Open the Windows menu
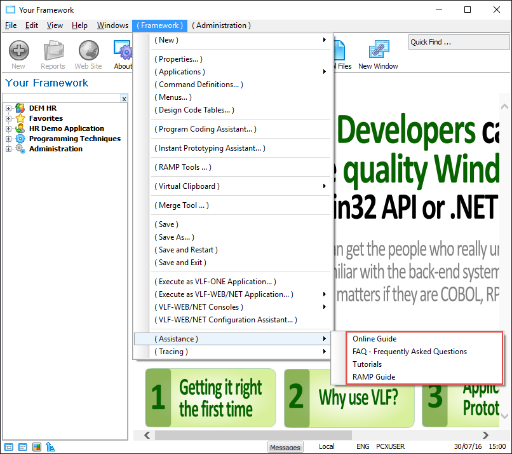Image resolution: width=512 pixels, height=454 pixels. (112, 25)
